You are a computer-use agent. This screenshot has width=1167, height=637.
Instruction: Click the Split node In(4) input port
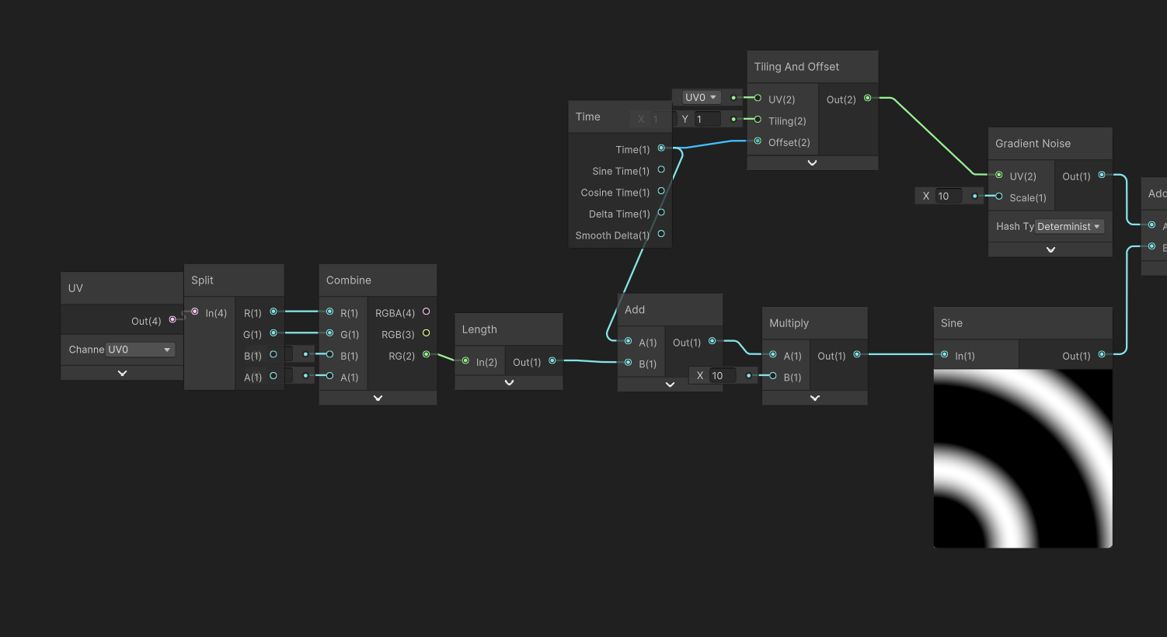pos(195,312)
